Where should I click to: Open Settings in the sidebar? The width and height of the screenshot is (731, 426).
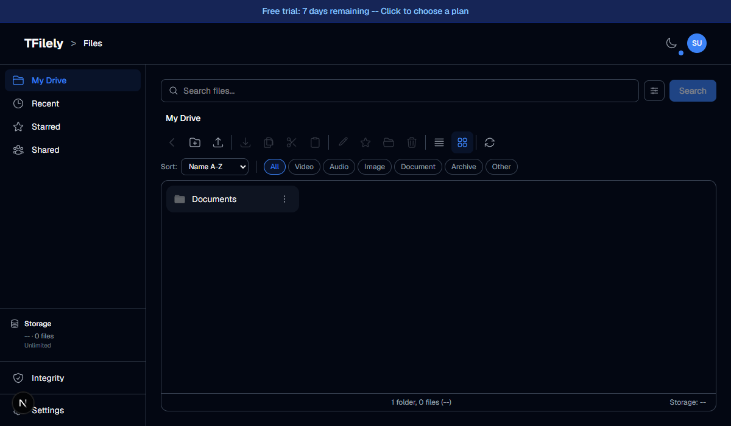click(x=72, y=410)
